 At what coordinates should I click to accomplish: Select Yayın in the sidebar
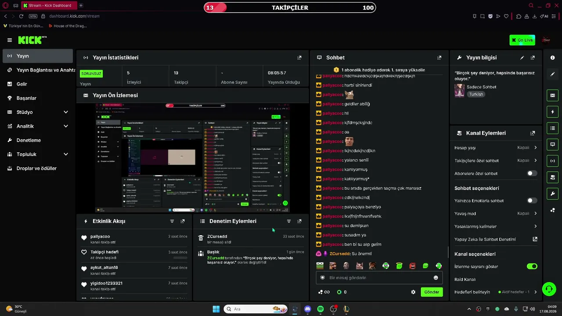[37, 56]
